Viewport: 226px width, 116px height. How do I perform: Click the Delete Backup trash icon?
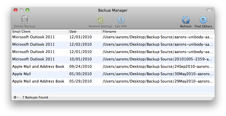[25, 20]
